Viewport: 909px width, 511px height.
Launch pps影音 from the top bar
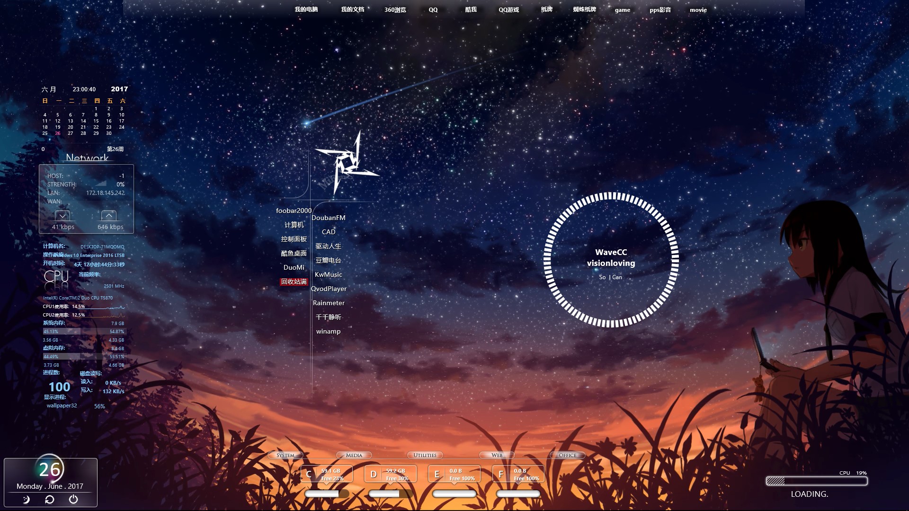(660, 10)
